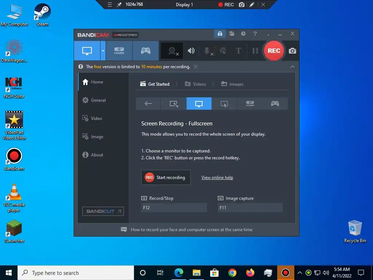The height and width of the screenshot is (280, 373).
Task: Click the pause button in main toolbar
Action: coord(255,51)
